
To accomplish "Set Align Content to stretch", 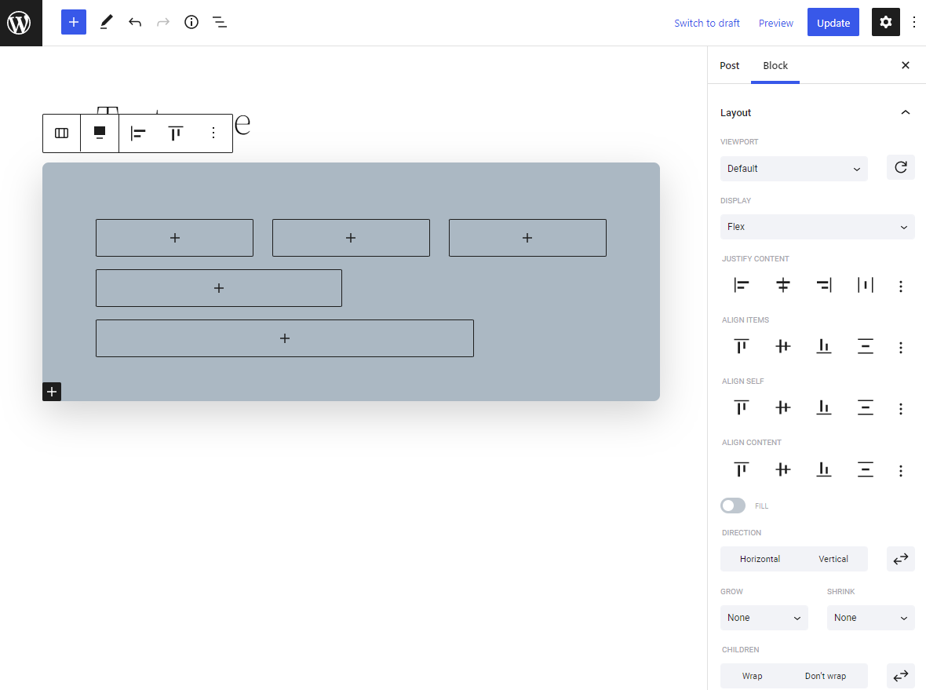I will click(x=865, y=469).
